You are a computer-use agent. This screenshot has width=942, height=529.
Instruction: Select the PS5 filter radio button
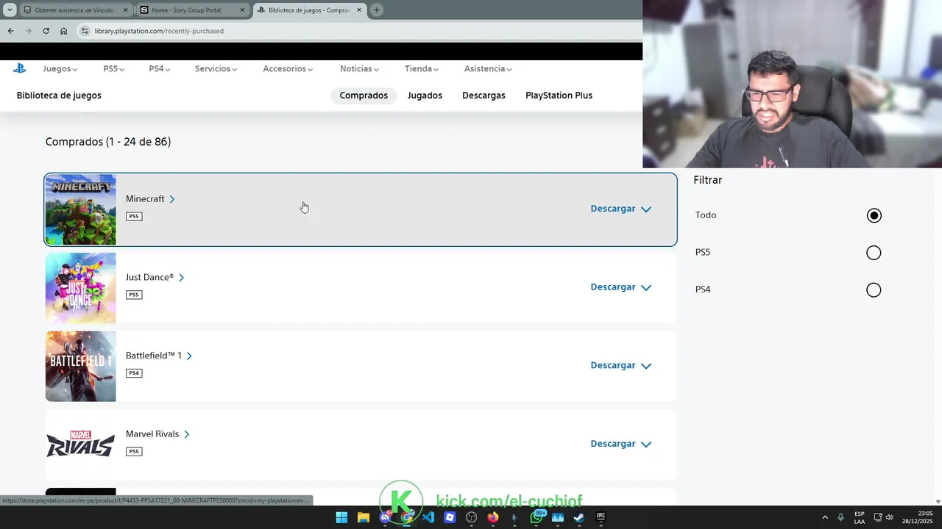[x=874, y=253]
